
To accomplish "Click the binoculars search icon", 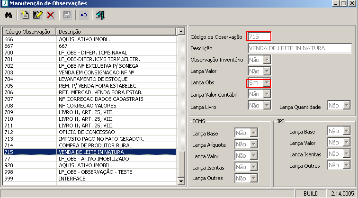I will point(8,16).
